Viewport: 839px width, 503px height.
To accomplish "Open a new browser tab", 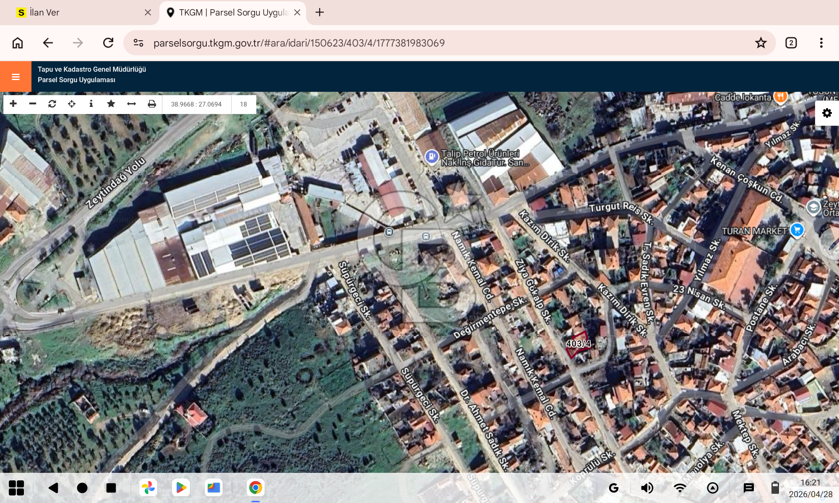I will pyautogui.click(x=320, y=13).
